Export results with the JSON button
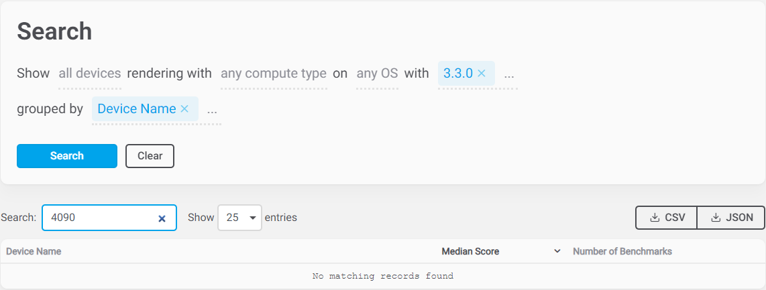The width and height of the screenshot is (766, 290). pos(731,218)
